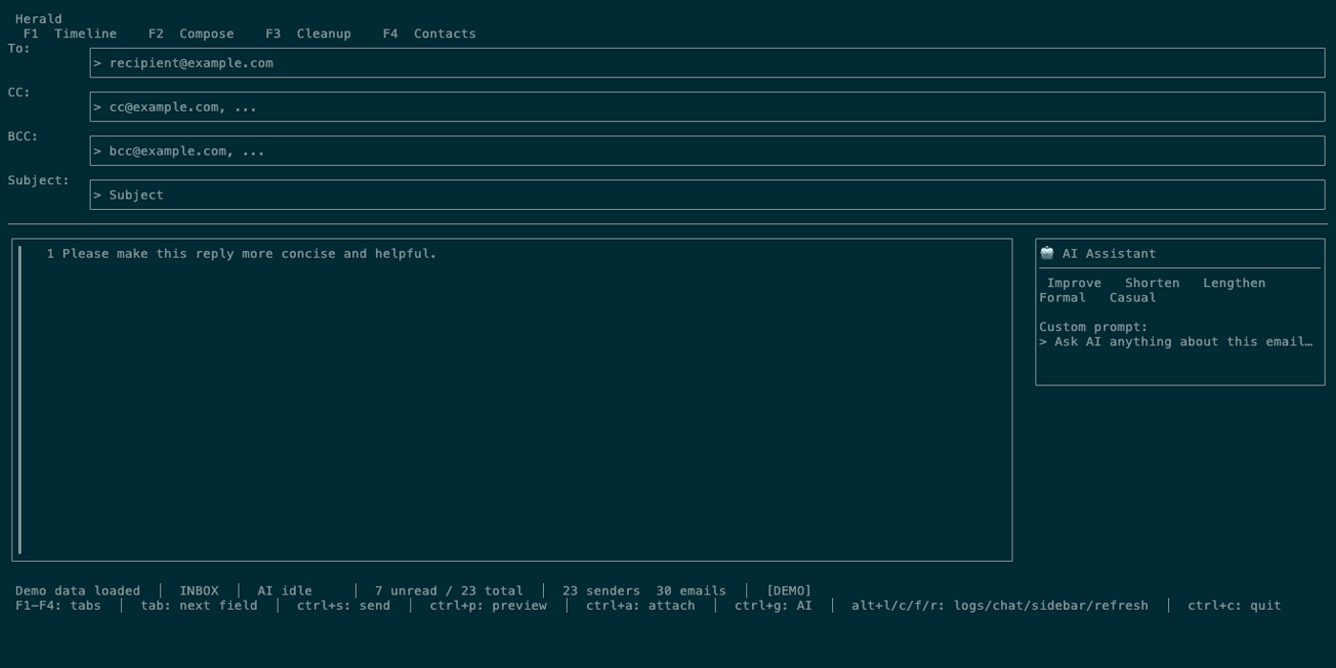This screenshot has width=1336, height=668.
Task: Click the 'F1-F4: tabs' hint
Action: point(58,605)
